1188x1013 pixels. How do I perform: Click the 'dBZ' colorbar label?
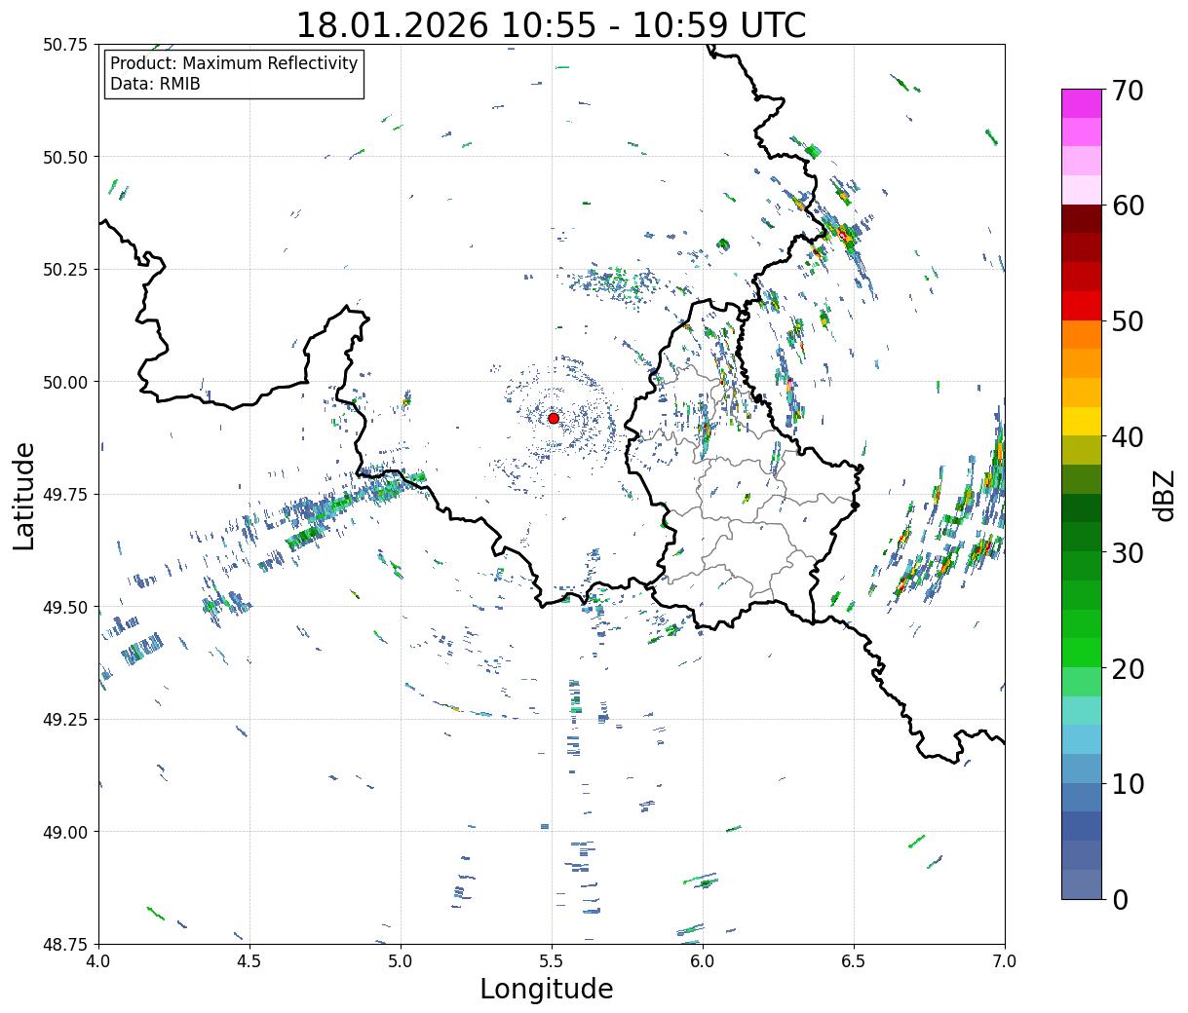(1165, 495)
